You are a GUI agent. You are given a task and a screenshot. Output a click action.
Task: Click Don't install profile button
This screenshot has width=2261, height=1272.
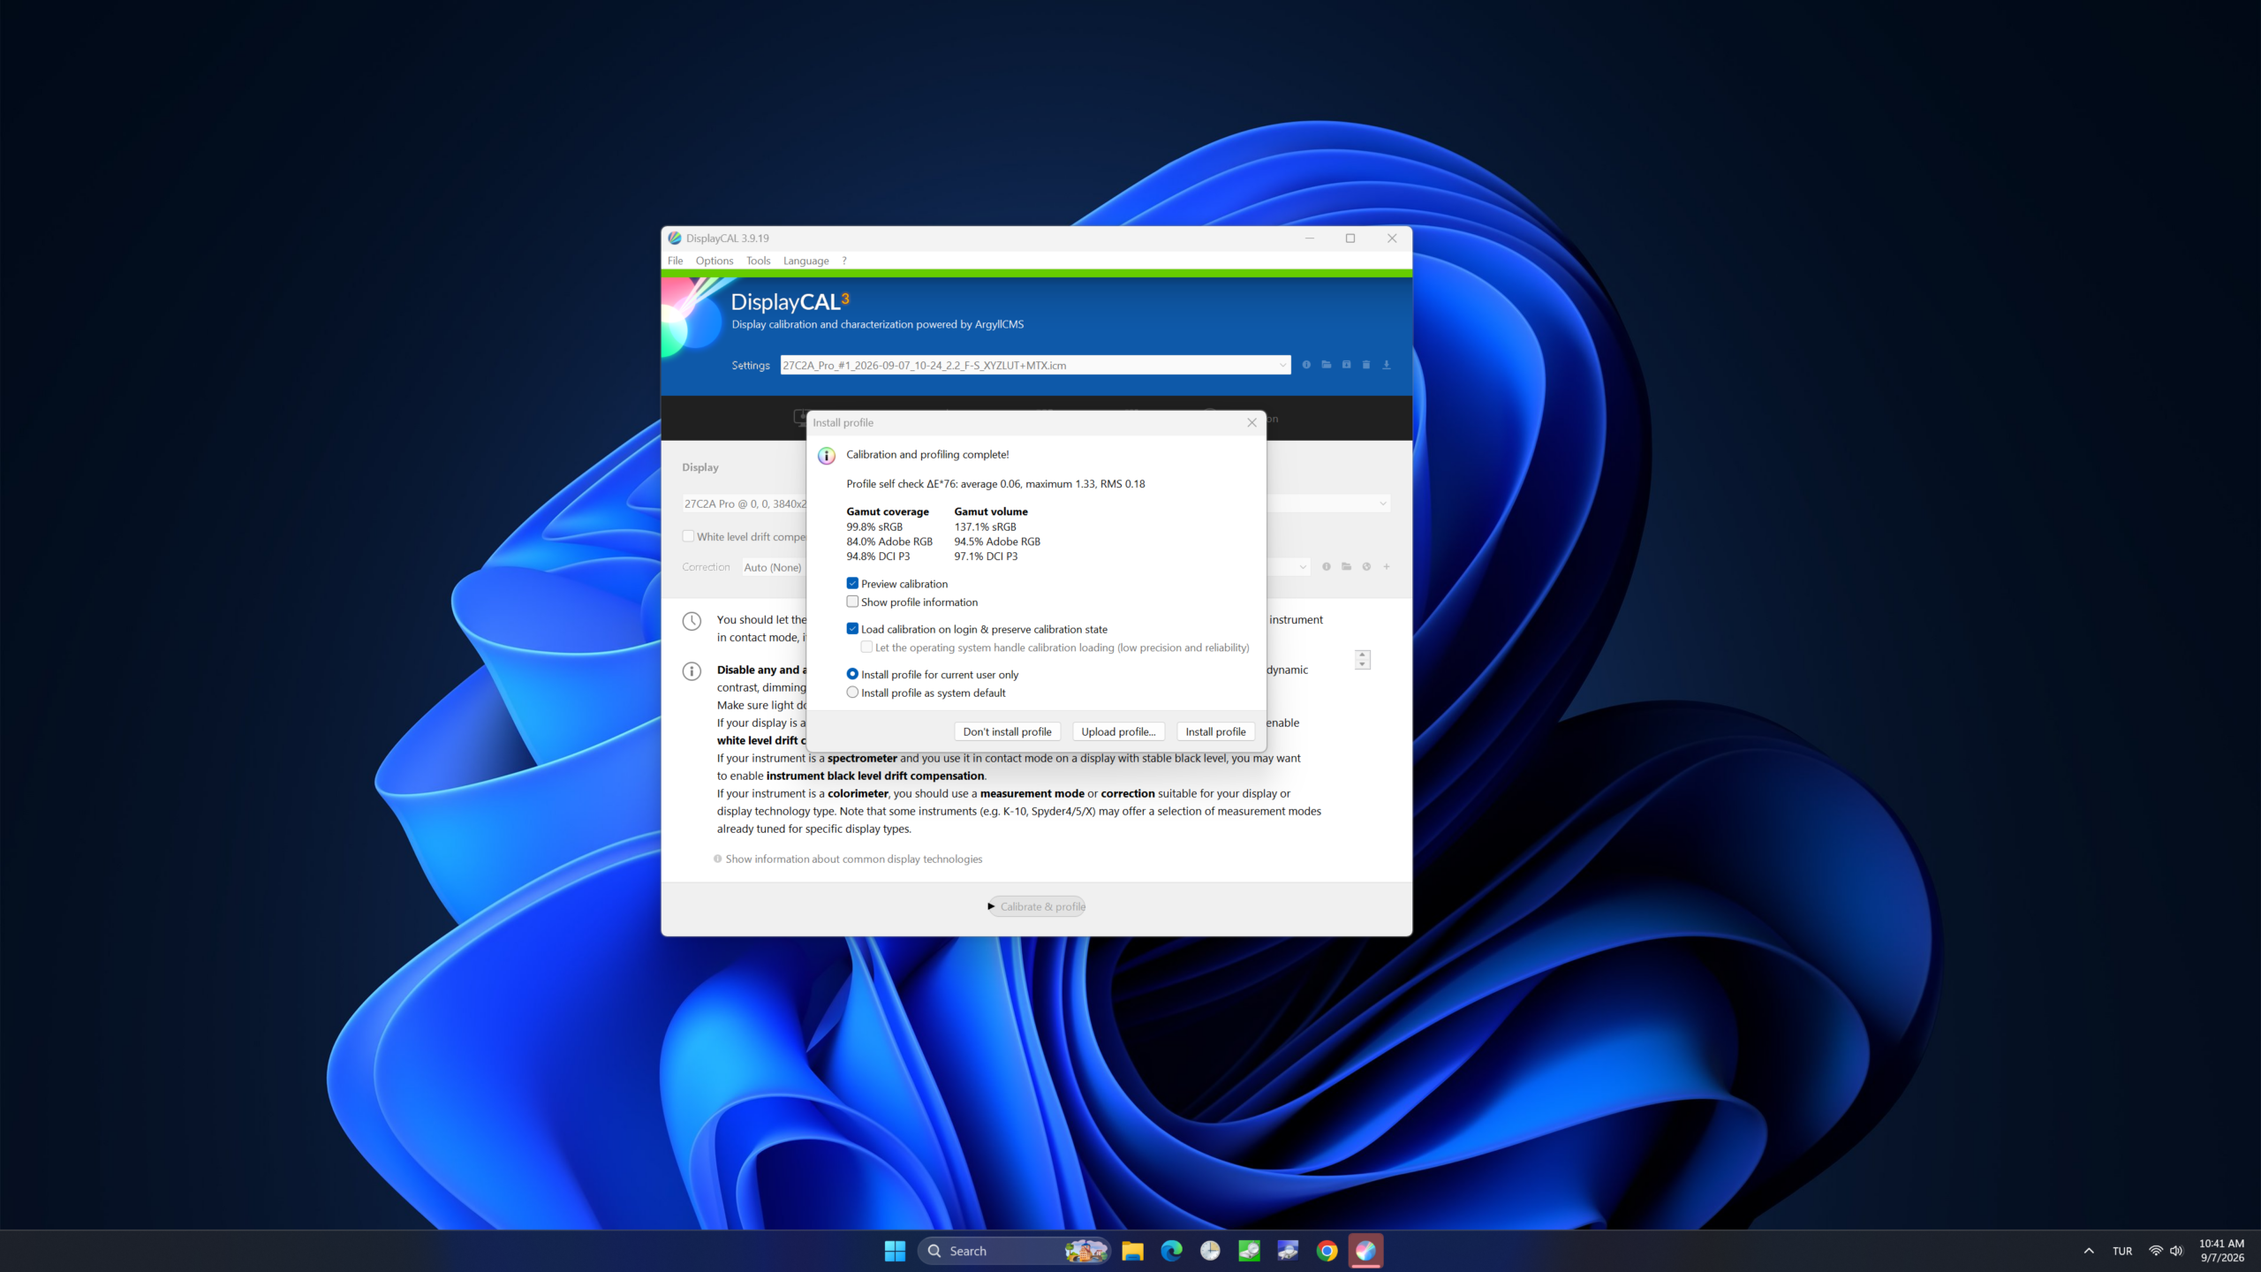pos(1007,731)
